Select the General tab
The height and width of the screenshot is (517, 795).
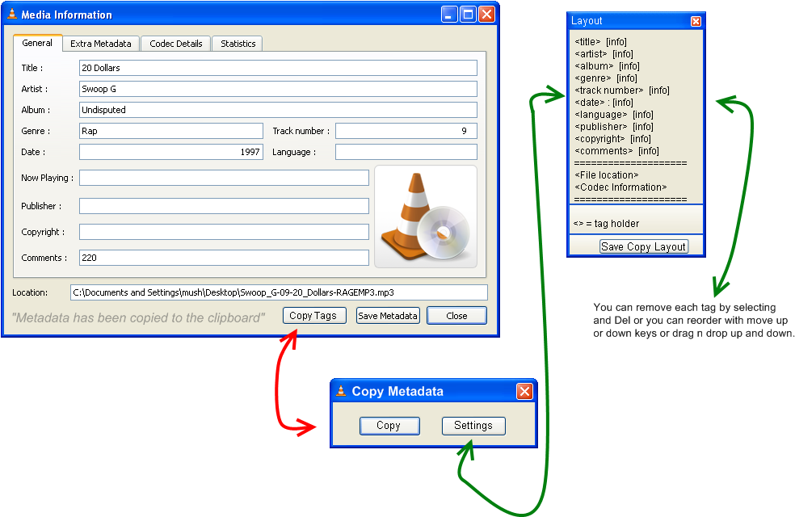point(37,44)
